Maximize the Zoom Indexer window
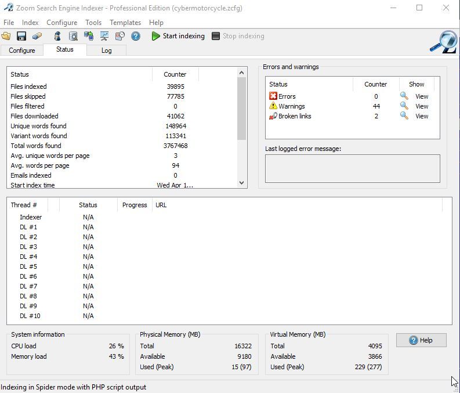This screenshot has height=393, width=460. (x=419, y=8)
